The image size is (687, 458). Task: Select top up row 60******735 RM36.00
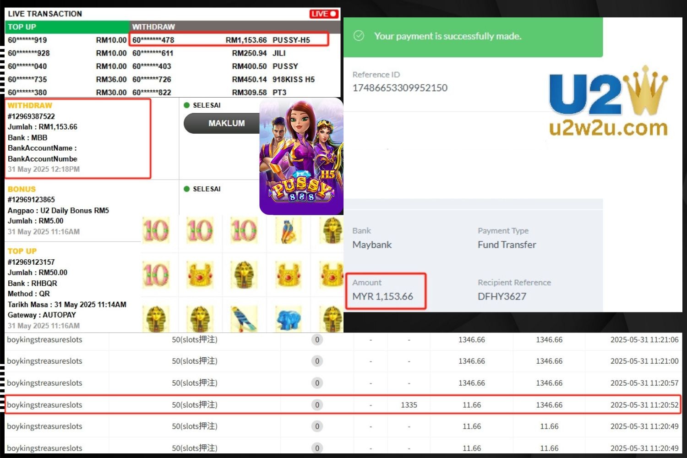67,79
